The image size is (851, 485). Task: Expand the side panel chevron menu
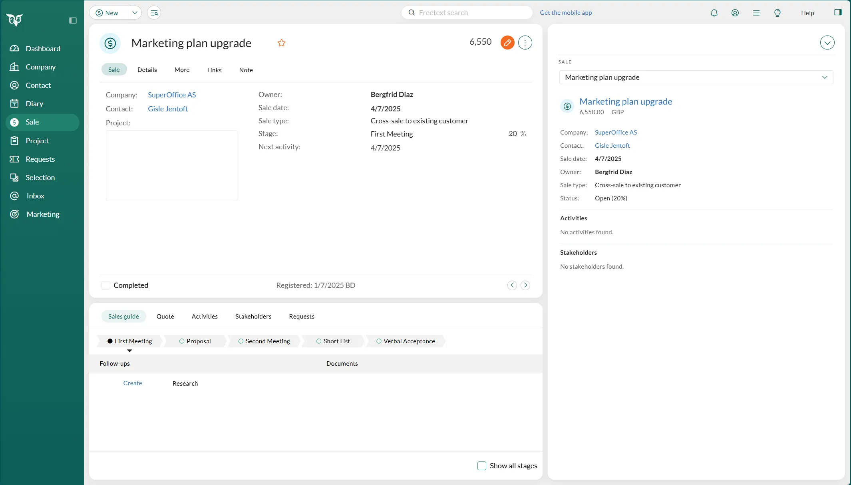(x=827, y=43)
